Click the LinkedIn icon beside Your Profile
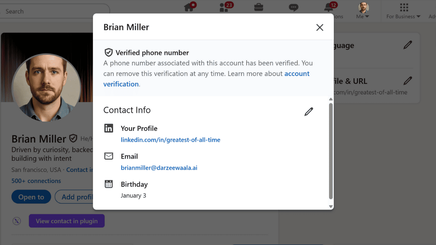Viewport: 436px width, 245px height. (109, 128)
